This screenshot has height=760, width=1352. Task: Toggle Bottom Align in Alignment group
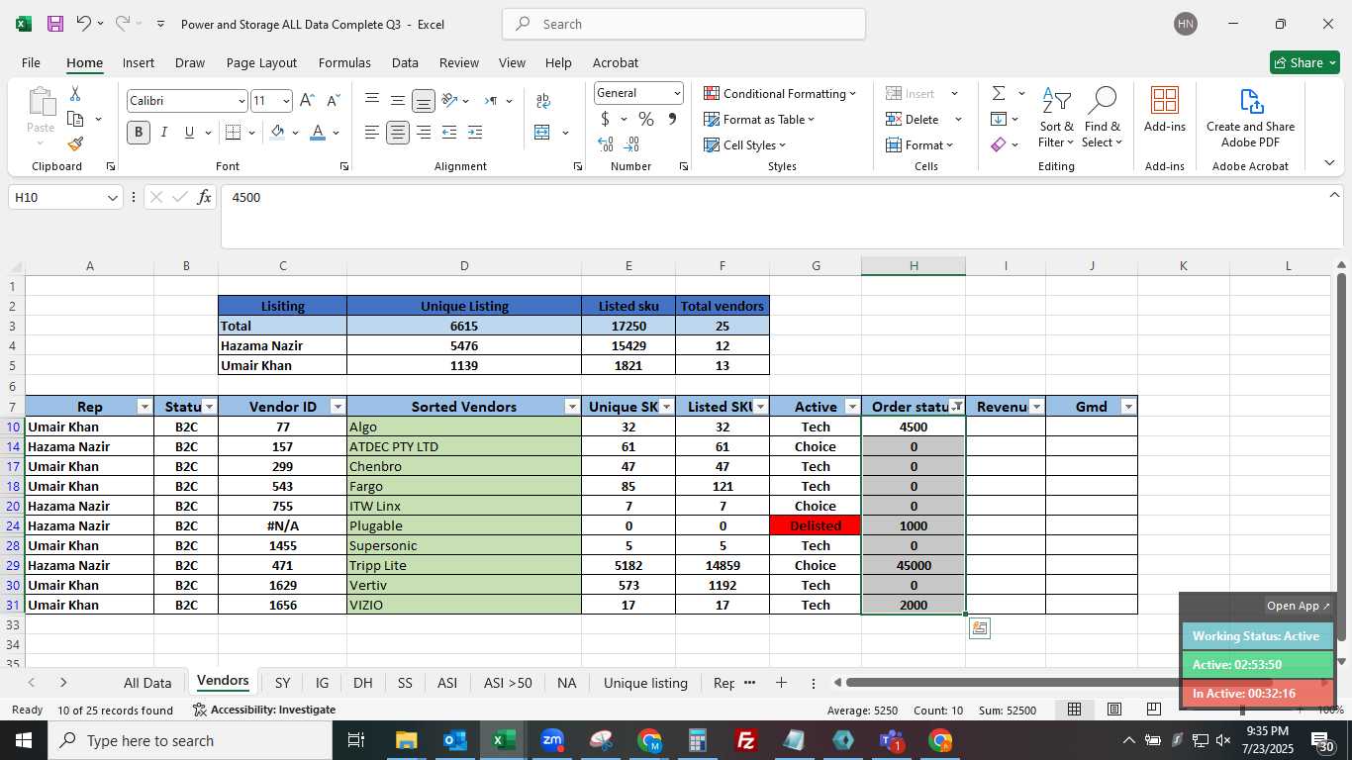click(x=424, y=101)
